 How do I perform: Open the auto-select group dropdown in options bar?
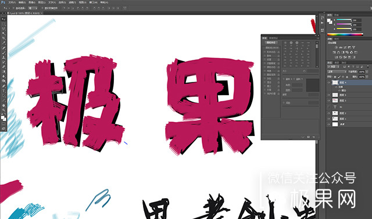(x=33, y=8)
